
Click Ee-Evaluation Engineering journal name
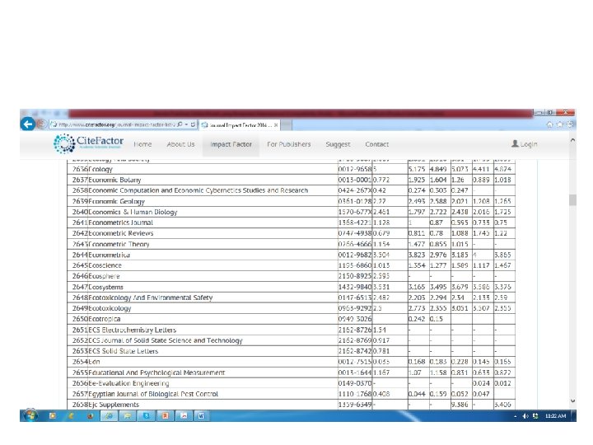click(x=128, y=383)
